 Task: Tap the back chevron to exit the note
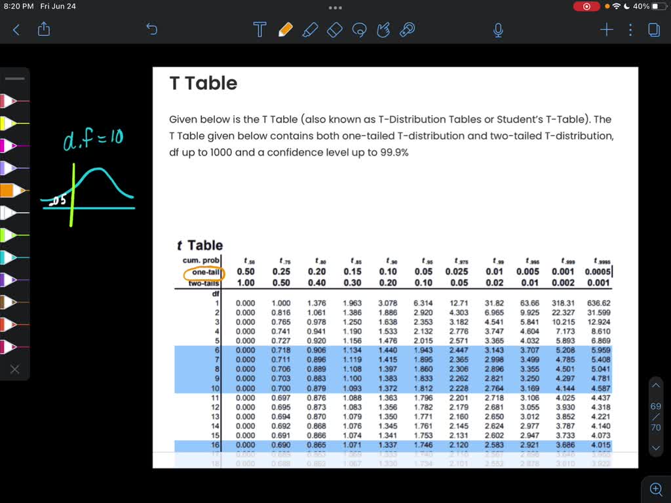(16, 29)
